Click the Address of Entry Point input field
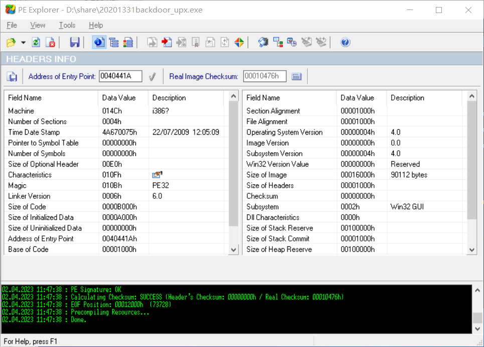The image size is (484, 347). [x=120, y=76]
